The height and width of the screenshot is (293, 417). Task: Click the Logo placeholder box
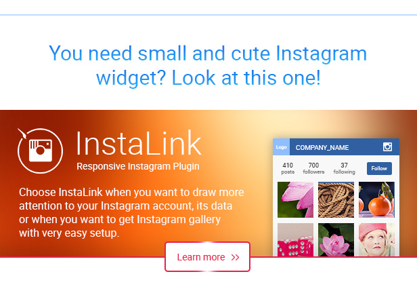(281, 146)
